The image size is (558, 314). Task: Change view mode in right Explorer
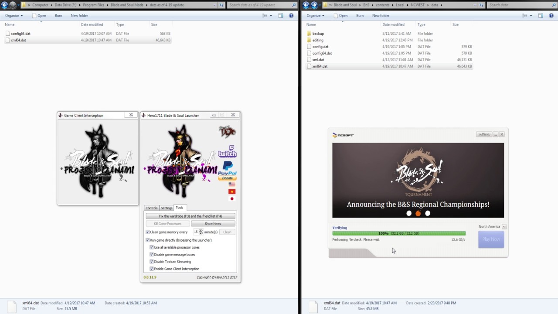pos(524,16)
